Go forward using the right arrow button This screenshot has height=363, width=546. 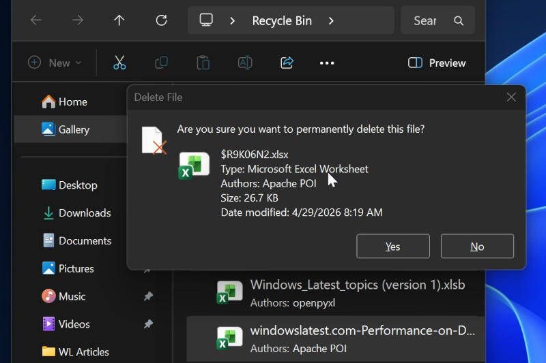[x=78, y=20]
